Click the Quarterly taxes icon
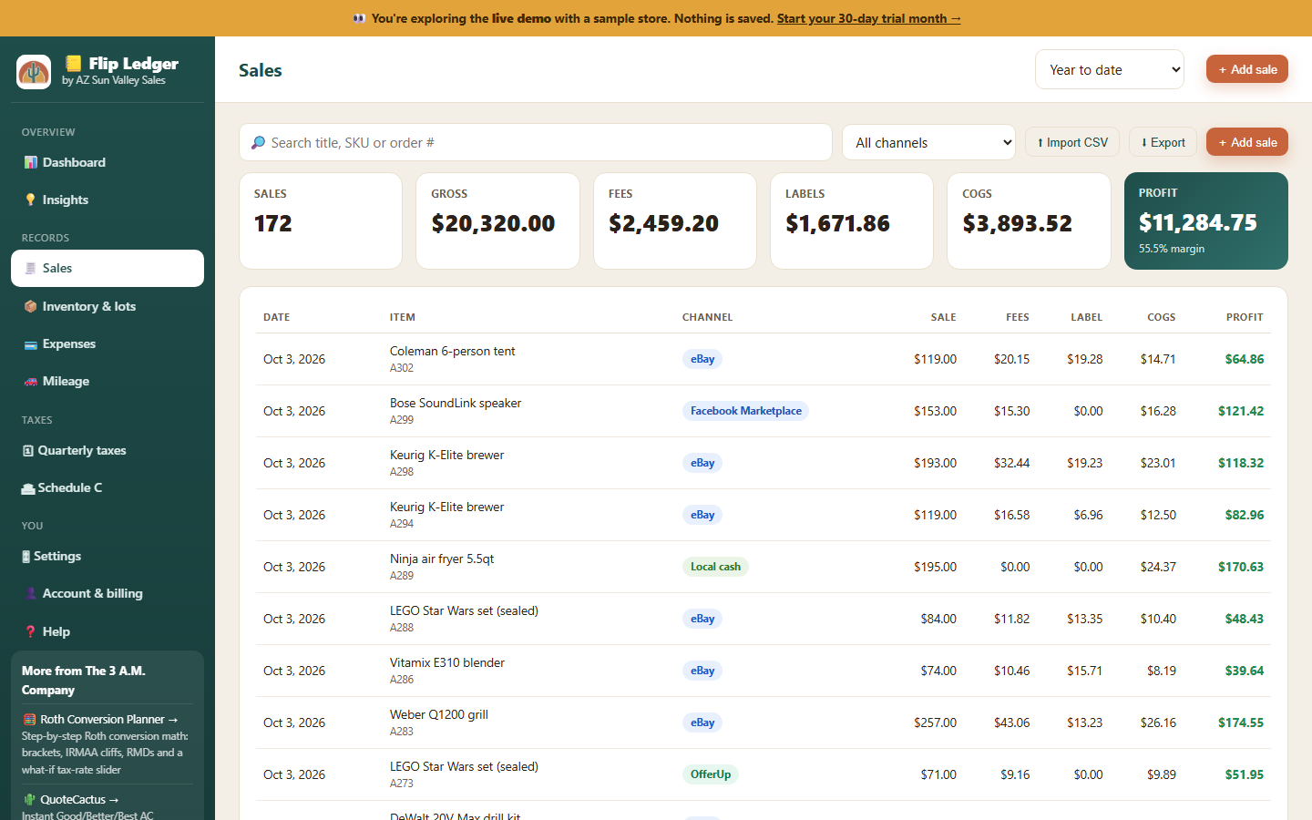Image resolution: width=1312 pixels, height=820 pixels. [28, 450]
